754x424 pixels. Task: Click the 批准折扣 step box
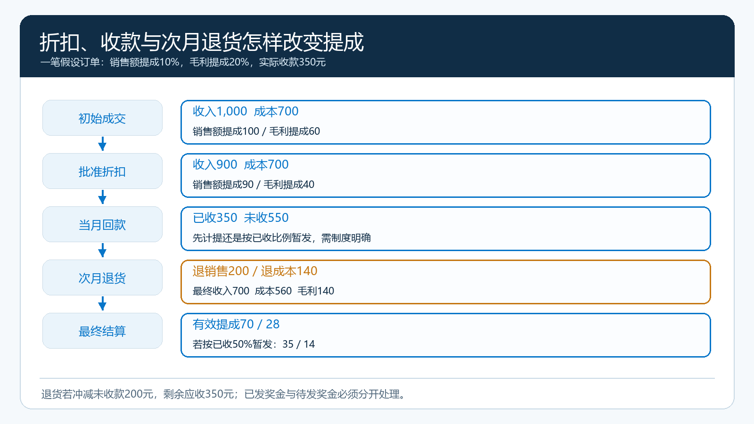102,171
